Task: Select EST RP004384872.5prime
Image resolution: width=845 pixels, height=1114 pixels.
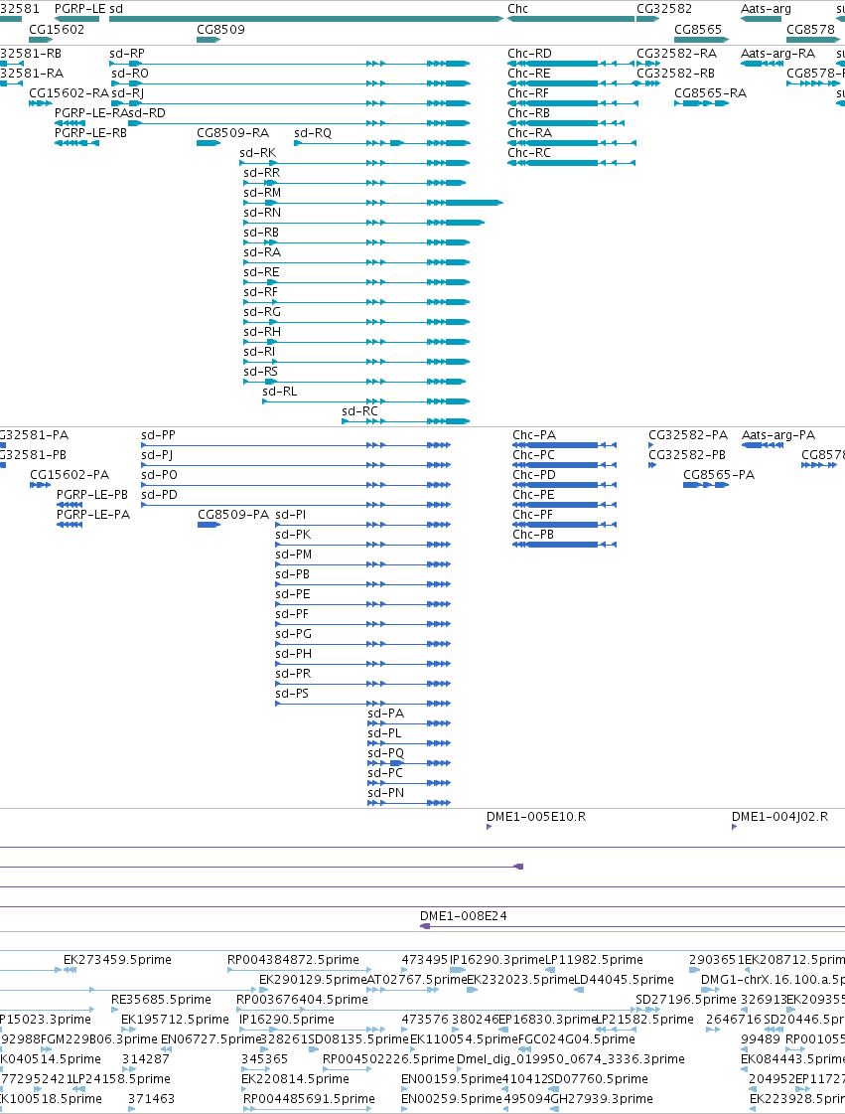Action: (293, 960)
